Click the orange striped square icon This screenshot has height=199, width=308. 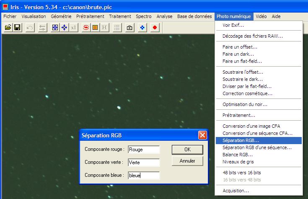coord(95,28)
